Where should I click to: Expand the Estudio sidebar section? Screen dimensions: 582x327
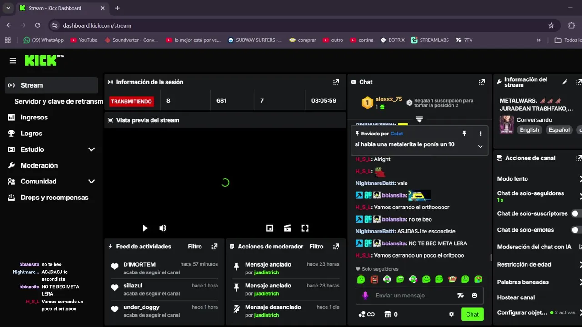[91, 149]
